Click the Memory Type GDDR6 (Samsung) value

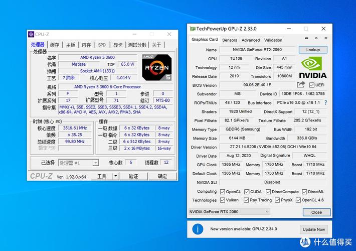tap(243, 129)
